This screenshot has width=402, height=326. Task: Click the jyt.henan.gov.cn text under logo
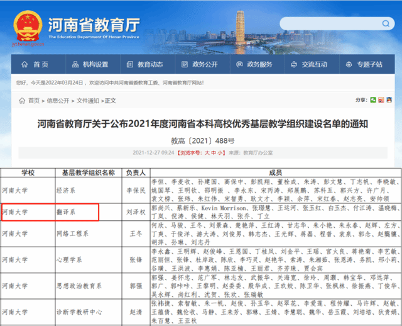pyautogui.click(x=28, y=44)
